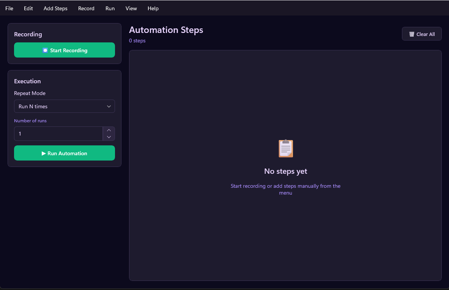Click the record dot icon on Start Recording
The width and height of the screenshot is (449, 290).
tap(45, 50)
